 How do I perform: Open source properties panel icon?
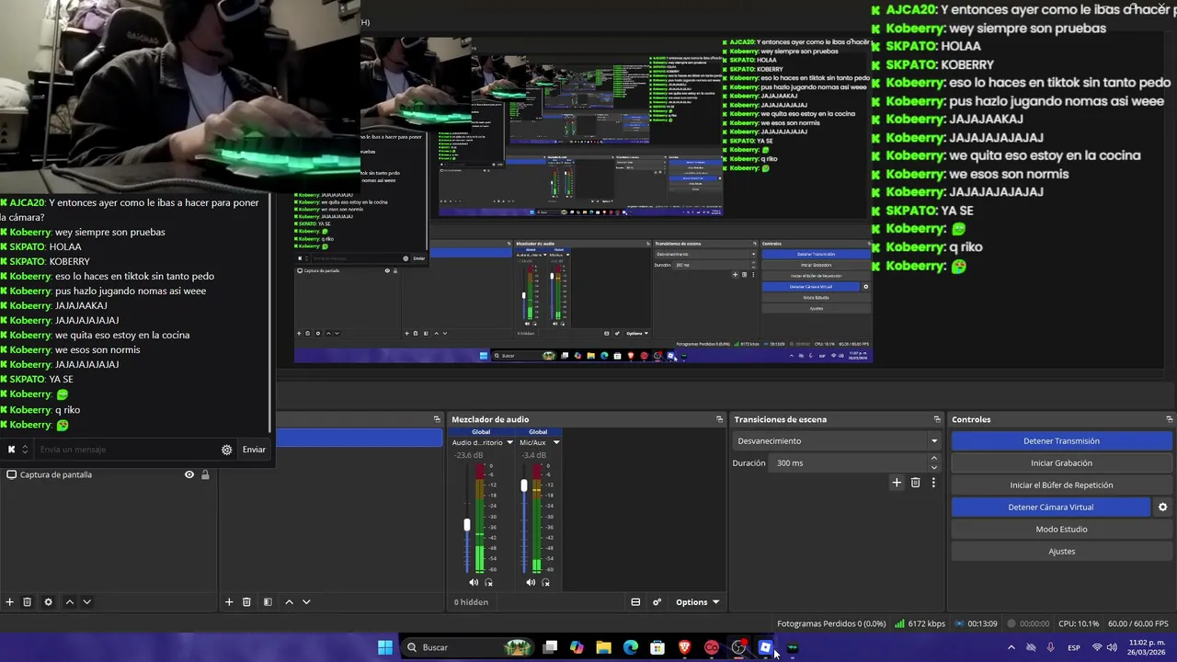(268, 602)
